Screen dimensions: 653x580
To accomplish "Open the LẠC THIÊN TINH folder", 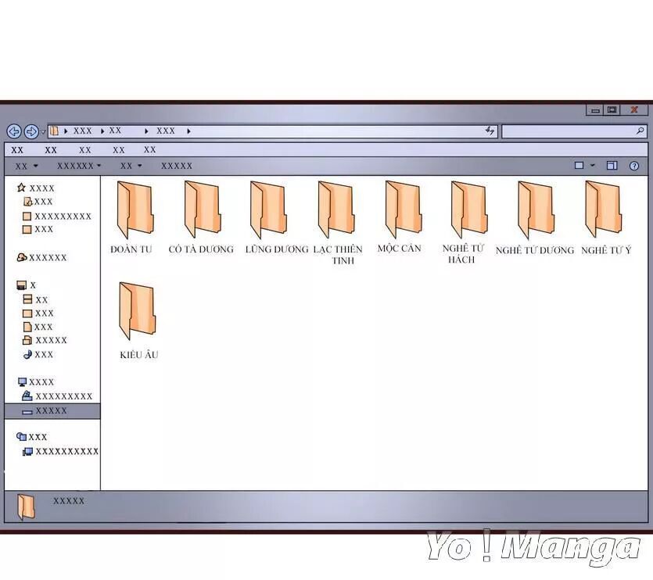I will (336, 209).
